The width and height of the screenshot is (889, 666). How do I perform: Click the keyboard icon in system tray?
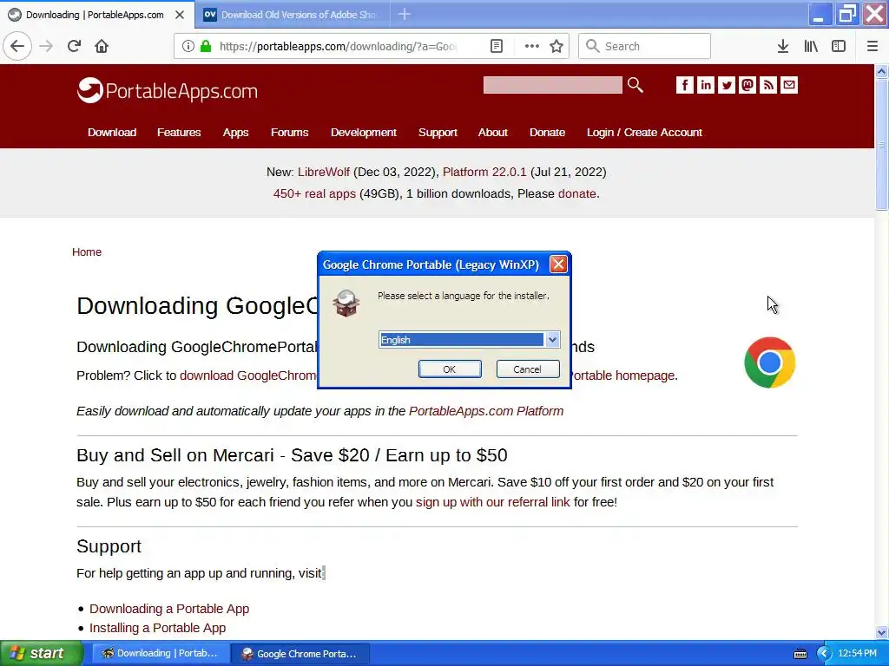[800, 654]
